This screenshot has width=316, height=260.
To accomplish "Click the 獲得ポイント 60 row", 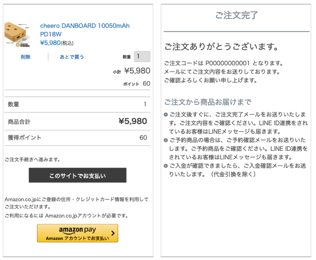I will click(x=77, y=138).
